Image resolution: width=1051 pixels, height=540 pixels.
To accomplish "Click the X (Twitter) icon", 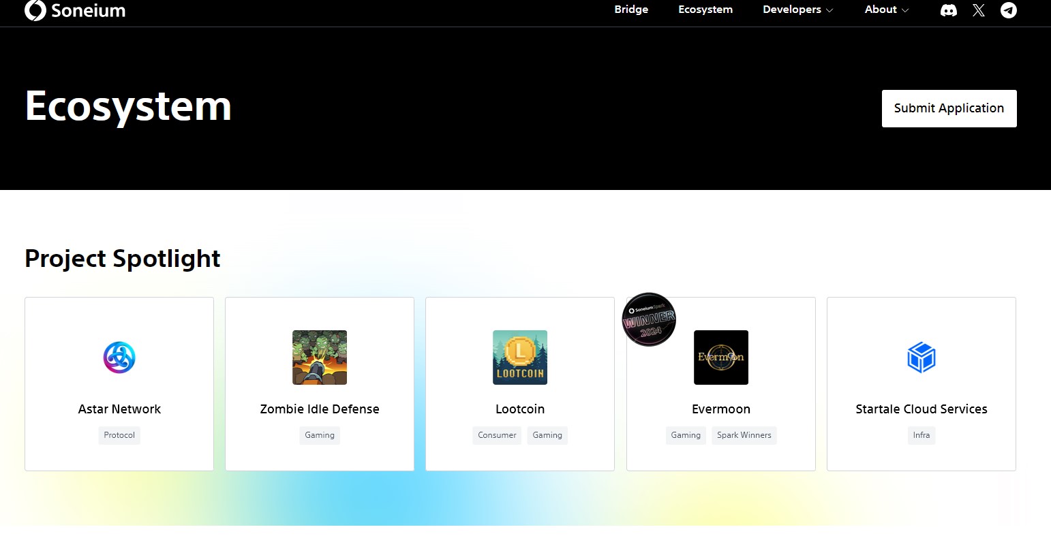I will [979, 10].
